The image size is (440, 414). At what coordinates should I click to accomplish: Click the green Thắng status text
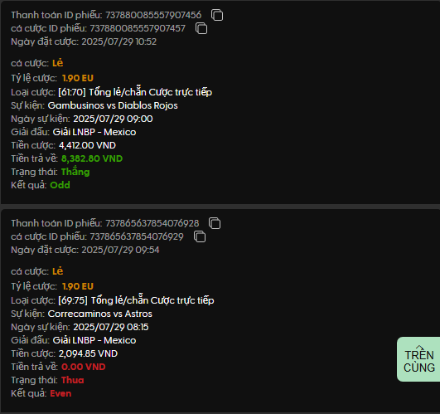75,172
